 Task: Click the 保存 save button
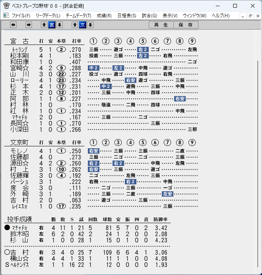click(186, 25)
